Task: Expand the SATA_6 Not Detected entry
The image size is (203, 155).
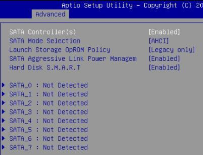Action: [x=48, y=139]
